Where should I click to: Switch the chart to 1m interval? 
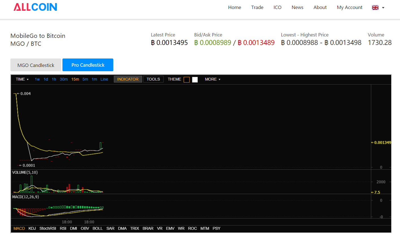(x=94, y=79)
